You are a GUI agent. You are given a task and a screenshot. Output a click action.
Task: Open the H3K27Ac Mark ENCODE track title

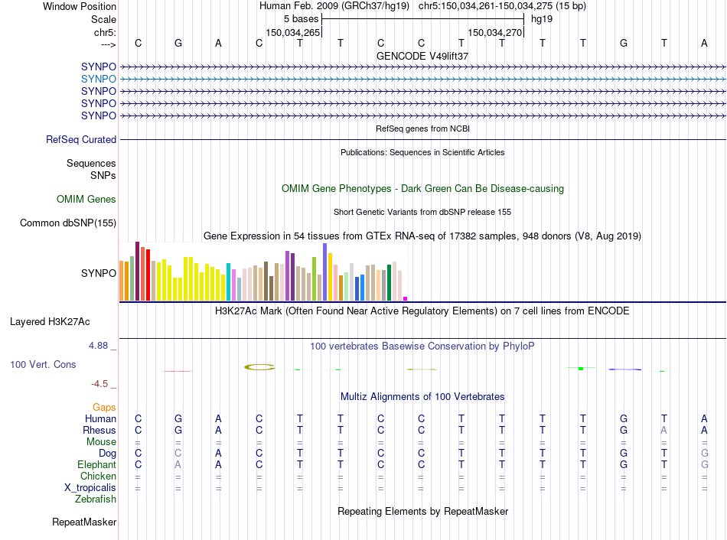tap(422, 311)
